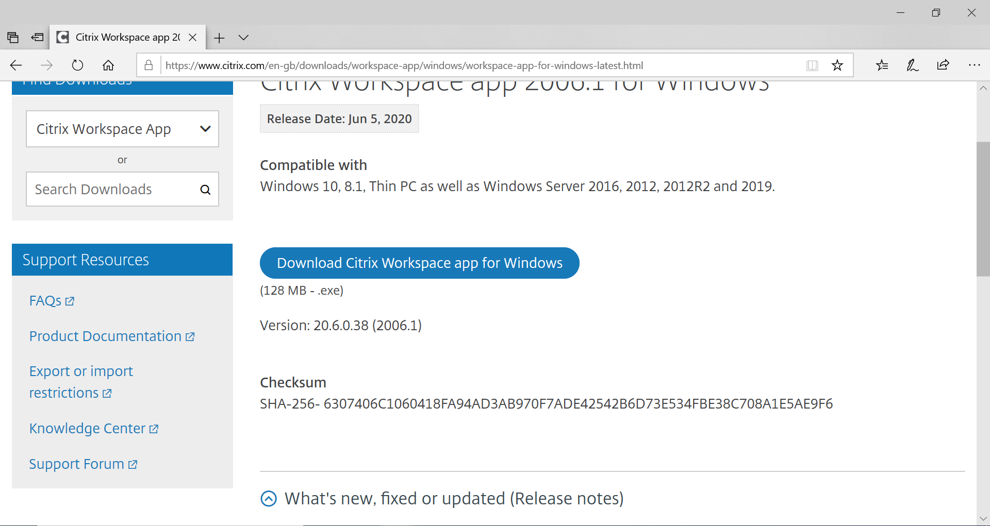990x526 pixels.
Task: Collapse release notes circle chevron icon
Action: coord(269,499)
